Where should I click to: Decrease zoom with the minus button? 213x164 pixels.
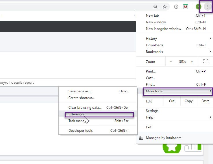coord(171,62)
